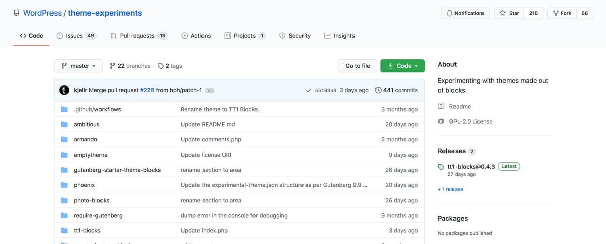Open the WordPress organization link
Image resolution: width=606 pixels, height=244 pixels.
click(x=42, y=13)
